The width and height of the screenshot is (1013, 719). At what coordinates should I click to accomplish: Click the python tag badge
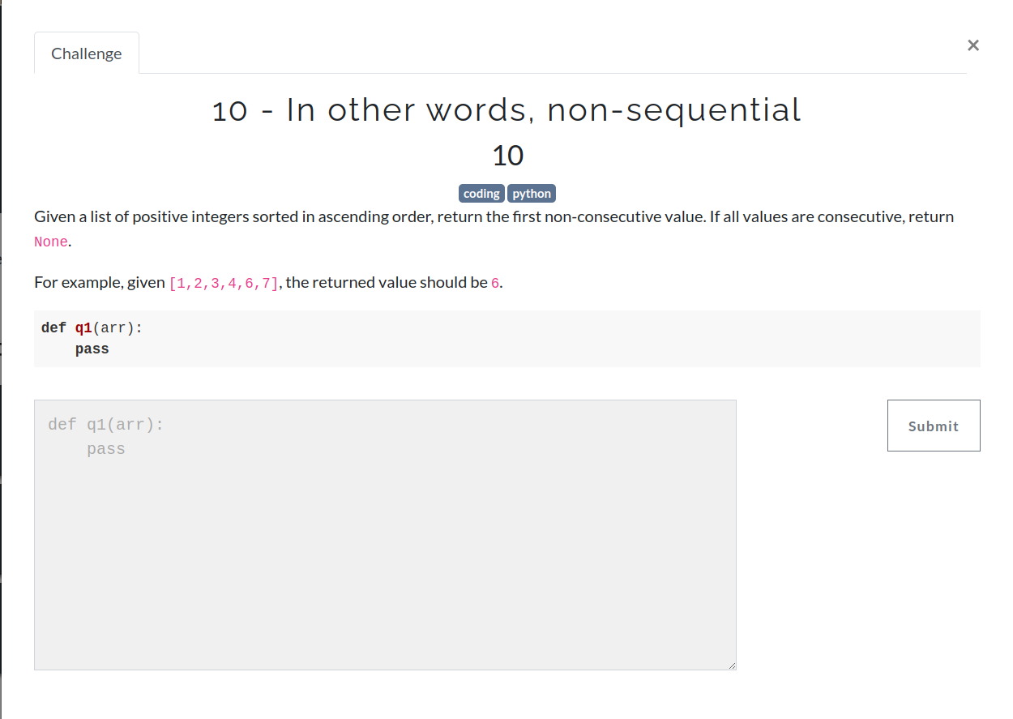point(532,193)
